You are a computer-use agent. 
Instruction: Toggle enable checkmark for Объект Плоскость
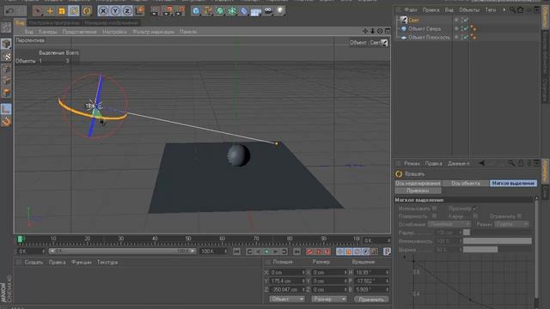tap(465, 37)
